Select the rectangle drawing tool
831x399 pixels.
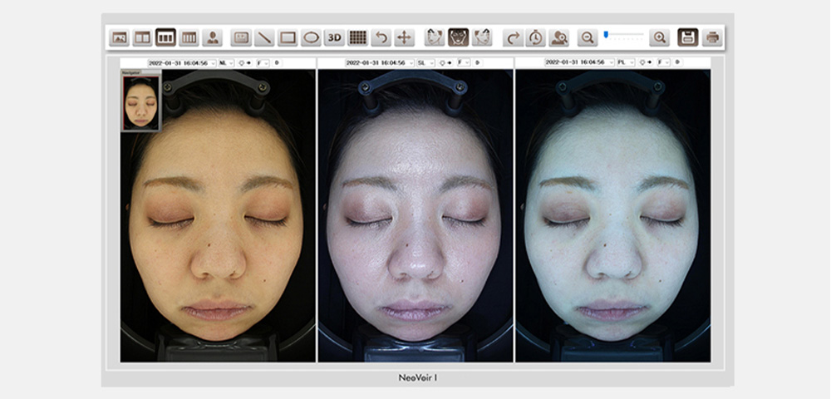[288, 37]
